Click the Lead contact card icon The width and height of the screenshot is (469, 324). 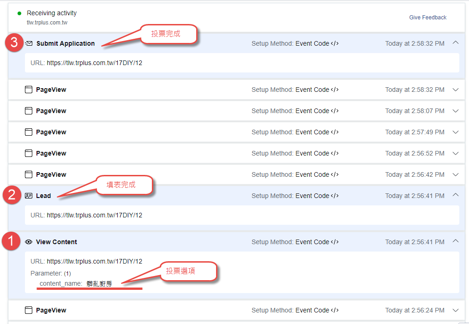tap(29, 196)
